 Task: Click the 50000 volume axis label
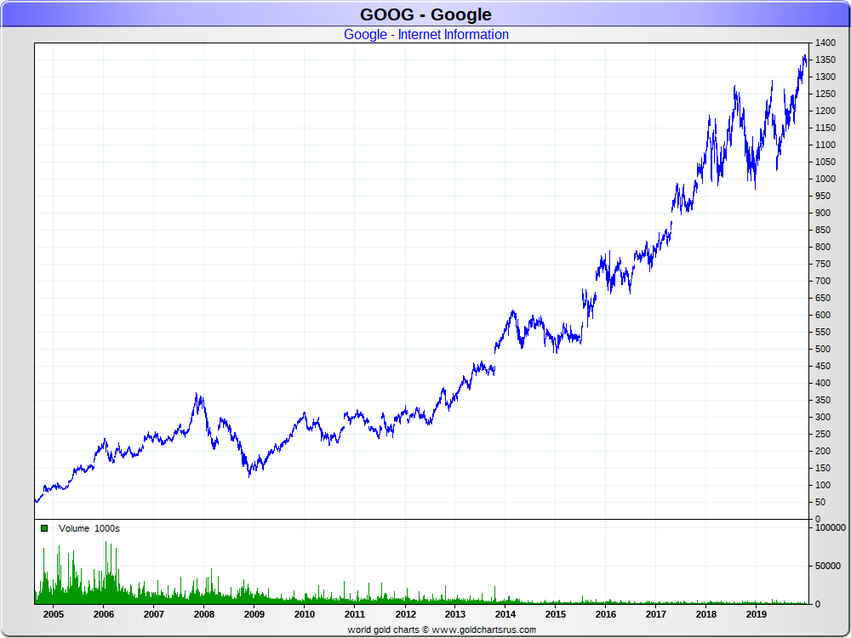[x=828, y=566]
